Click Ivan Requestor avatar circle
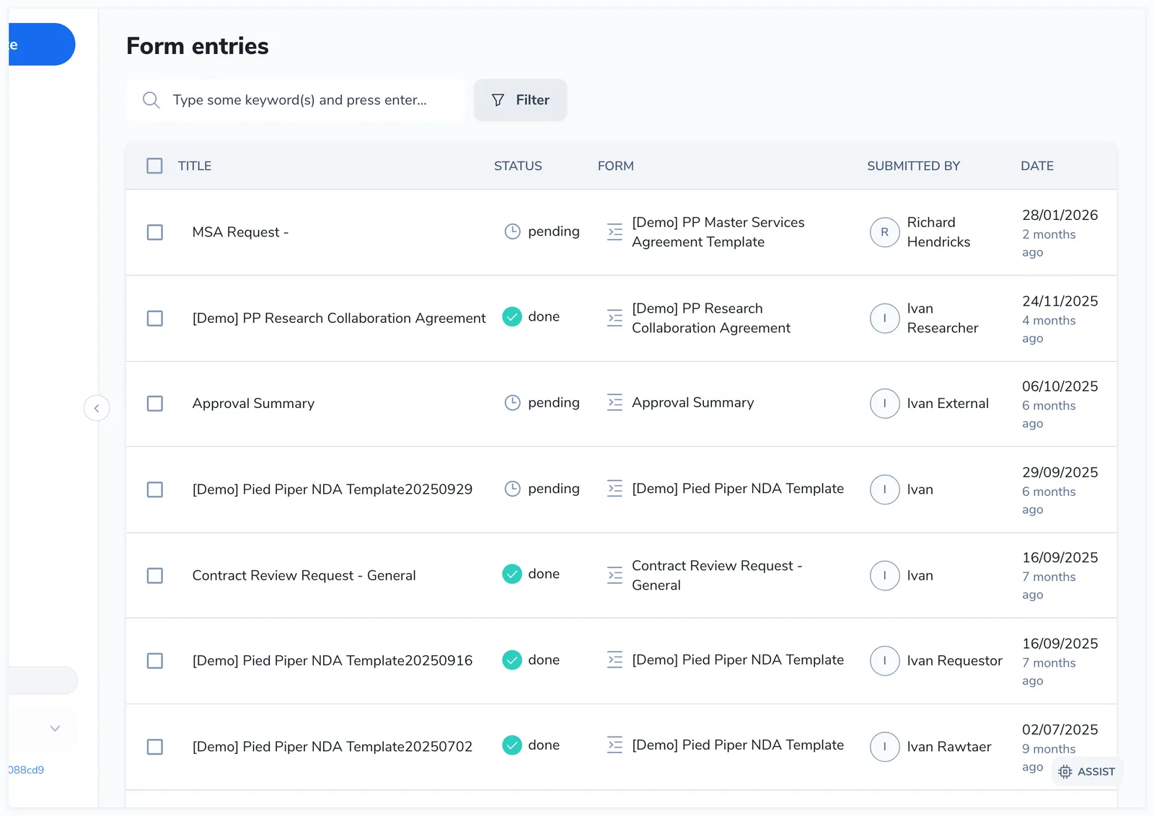 tap(885, 661)
